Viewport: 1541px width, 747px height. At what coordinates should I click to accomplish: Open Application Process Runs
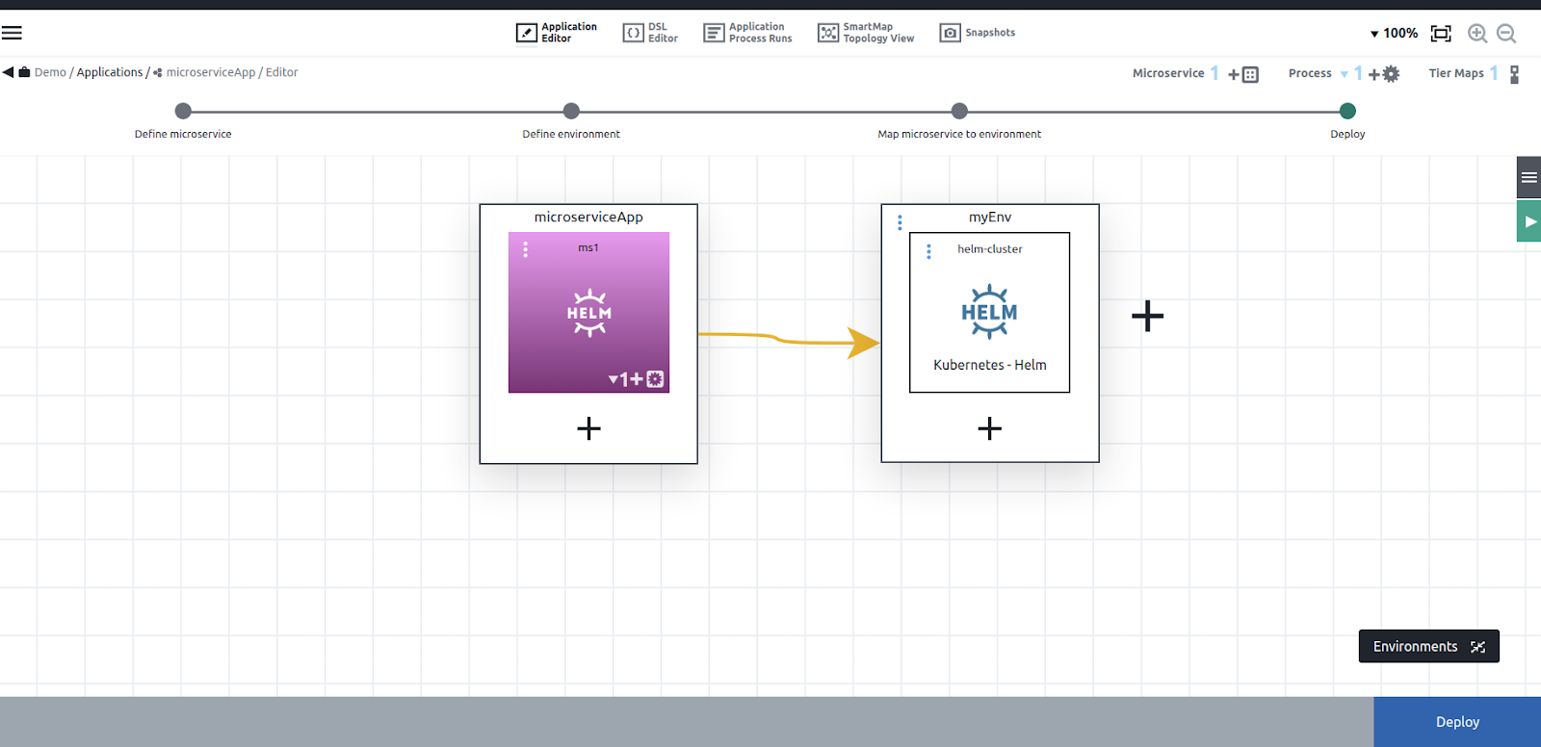tap(747, 33)
